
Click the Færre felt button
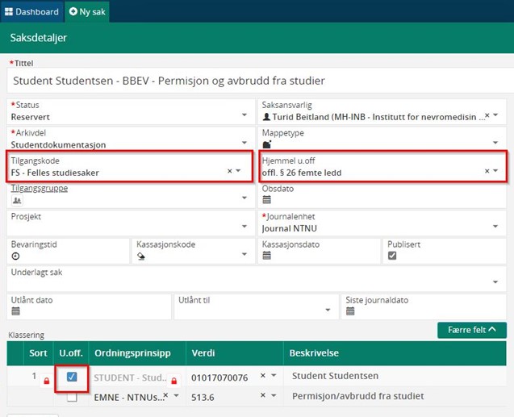[472, 330]
